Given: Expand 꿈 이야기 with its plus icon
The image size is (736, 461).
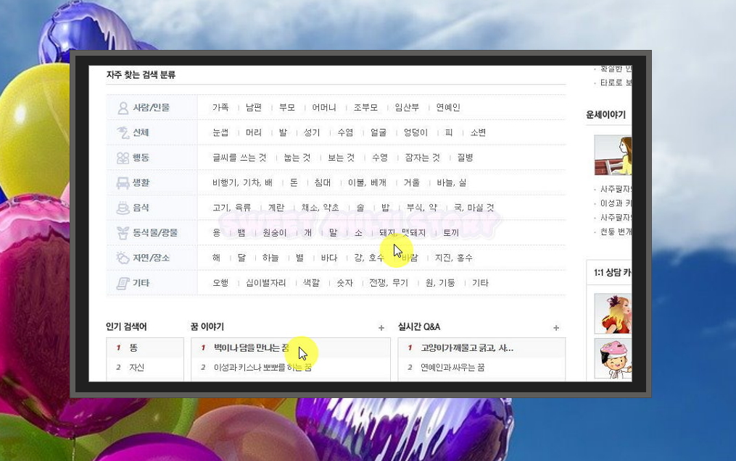Looking at the screenshot, I should click(381, 328).
